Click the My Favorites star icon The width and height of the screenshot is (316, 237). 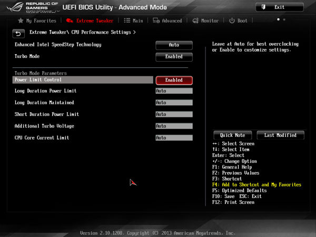click(21, 21)
